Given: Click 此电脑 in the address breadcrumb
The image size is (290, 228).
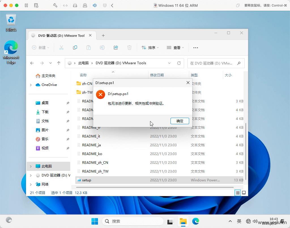Looking at the screenshot, I should pyautogui.click(x=84, y=63).
